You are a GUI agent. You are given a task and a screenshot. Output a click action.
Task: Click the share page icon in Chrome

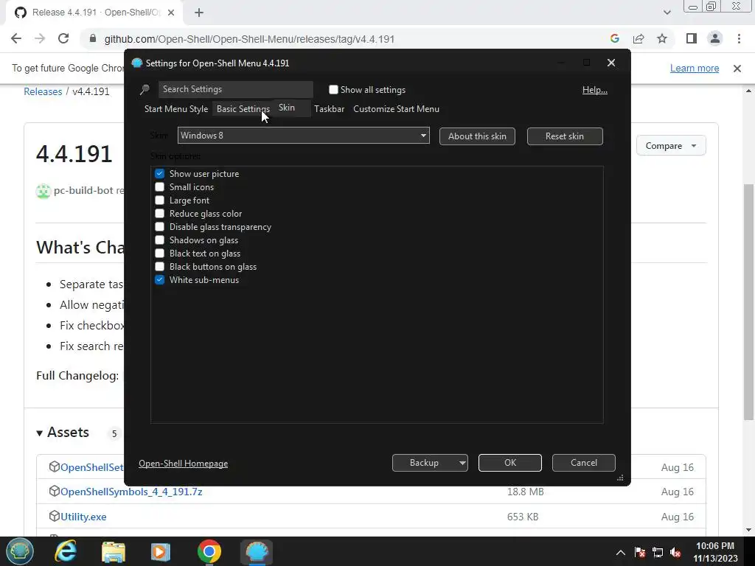(639, 39)
